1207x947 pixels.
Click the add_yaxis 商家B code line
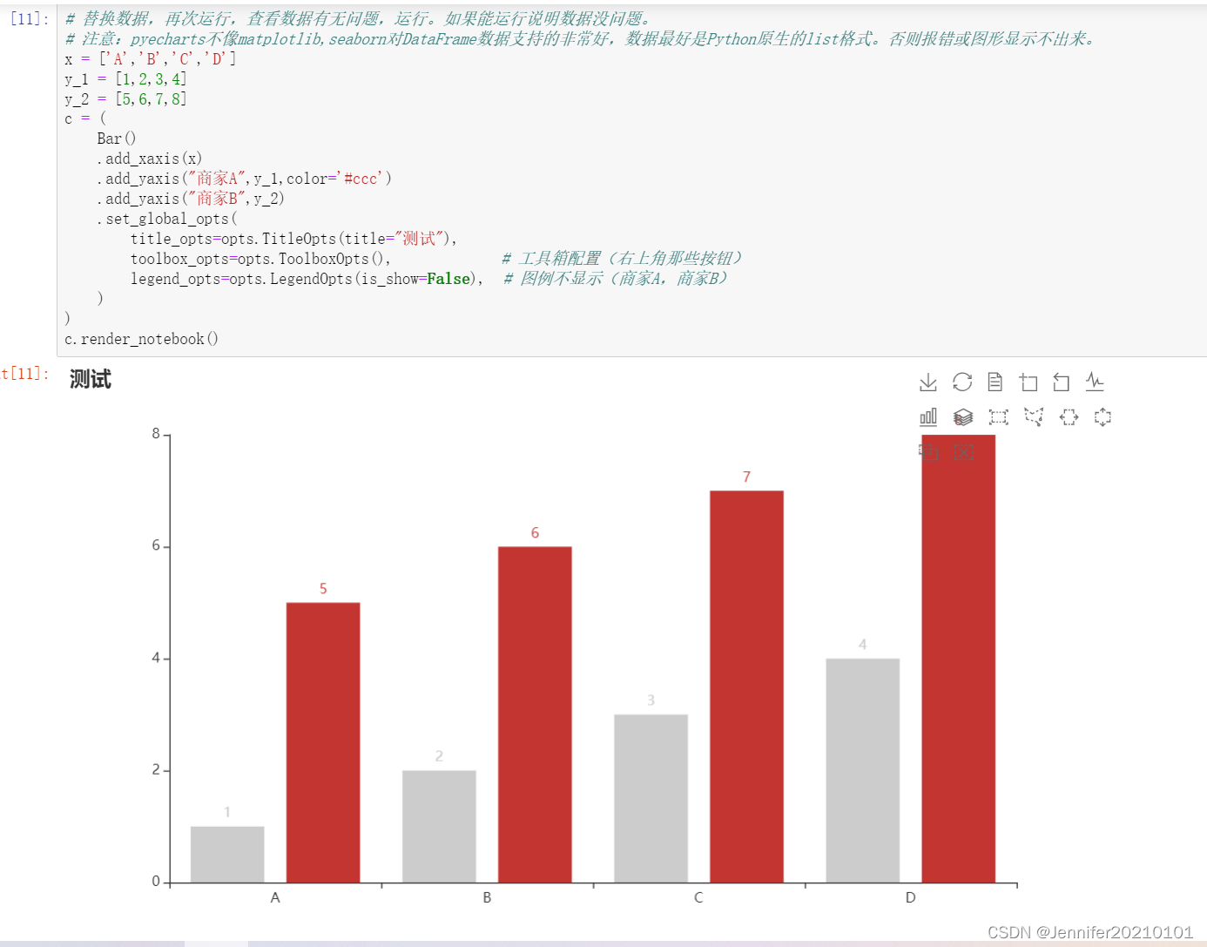click(x=191, y=199)
